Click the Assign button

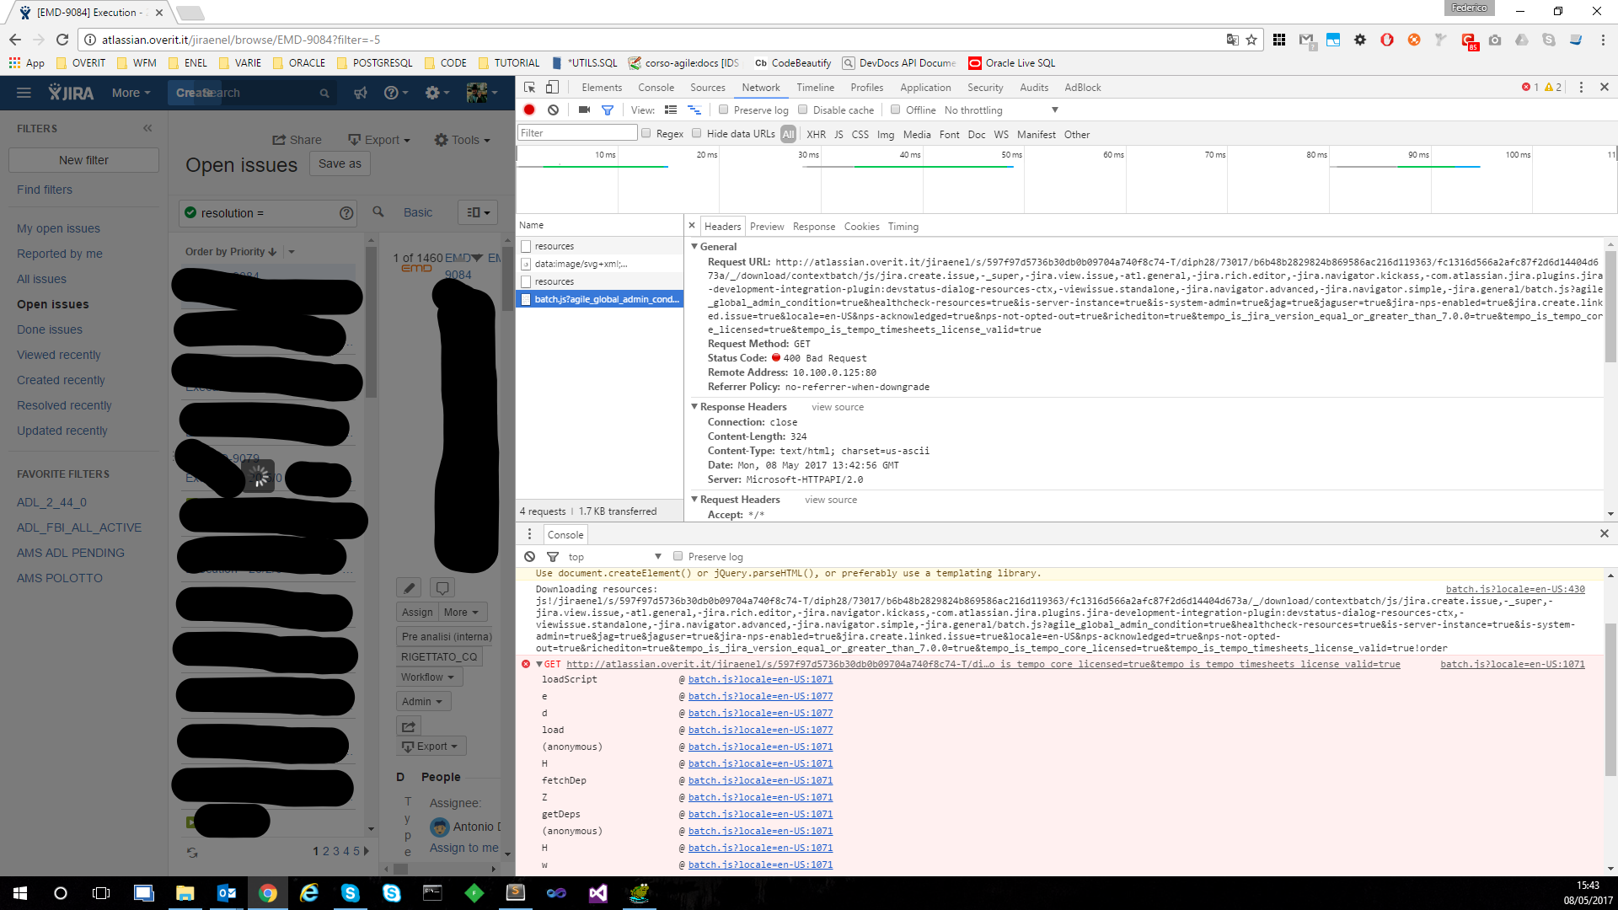click(417, 613)
